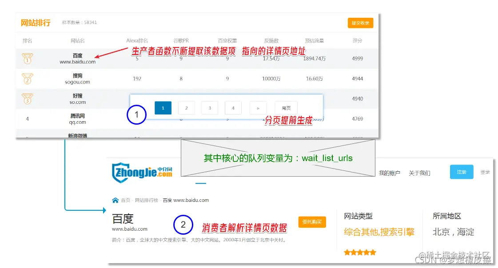
Task: Open the 百度 www.baidu.com site entry
Action: click(x=78, y=59)
